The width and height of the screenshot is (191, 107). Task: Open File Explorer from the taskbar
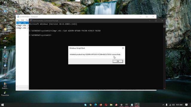coord(111,105)
